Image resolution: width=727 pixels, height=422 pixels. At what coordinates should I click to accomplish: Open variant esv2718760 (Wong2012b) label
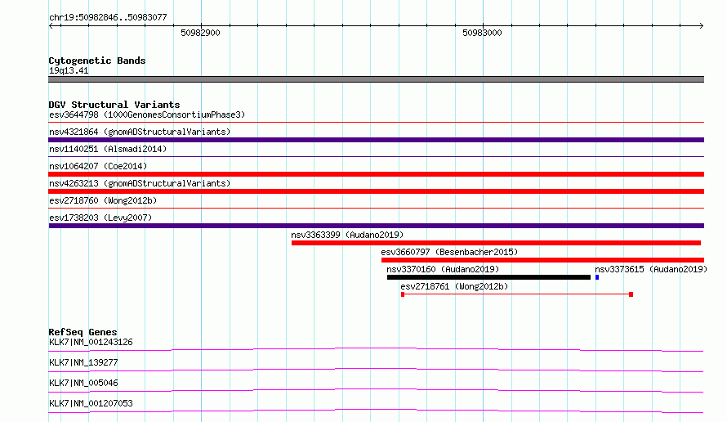point(103,200)
